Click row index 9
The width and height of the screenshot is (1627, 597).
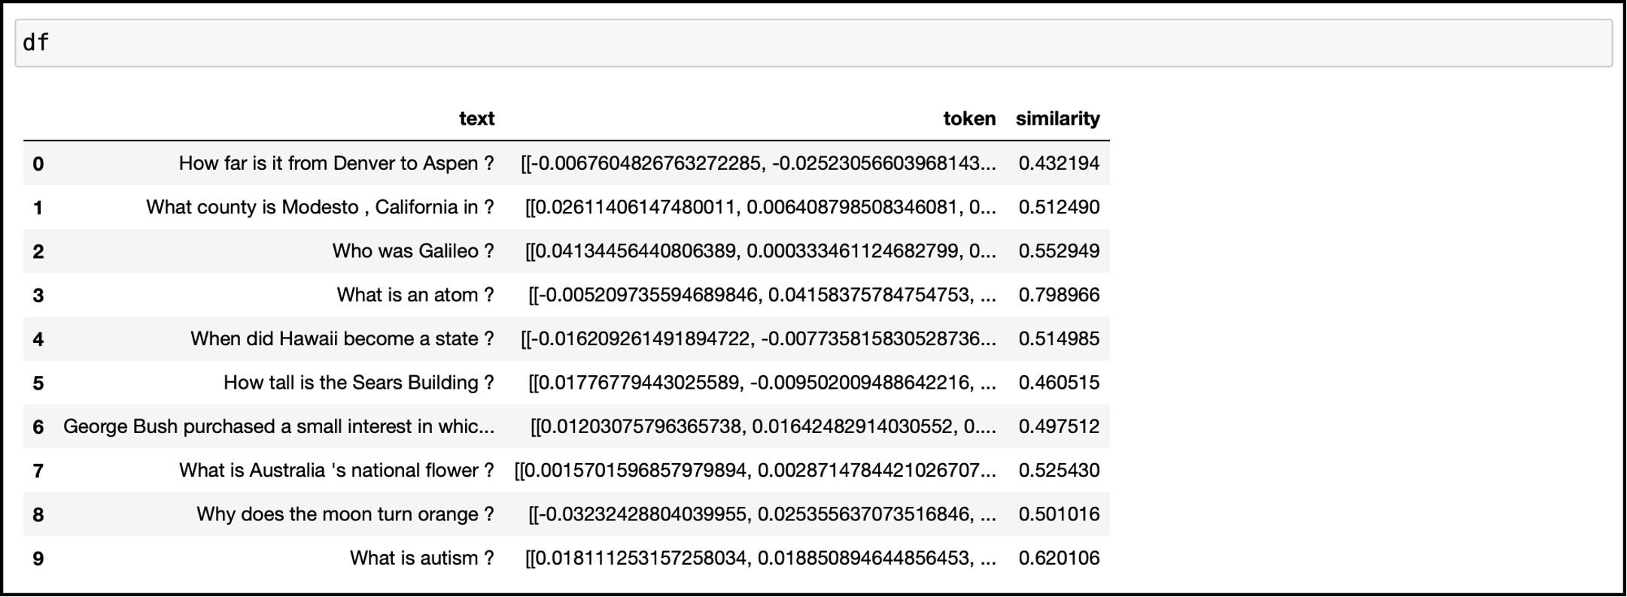[38, 559]
